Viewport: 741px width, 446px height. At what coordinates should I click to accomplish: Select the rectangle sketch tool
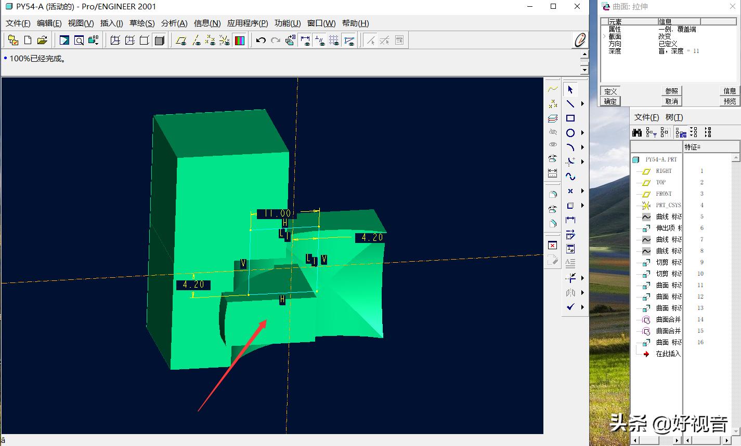click(570, 118)
